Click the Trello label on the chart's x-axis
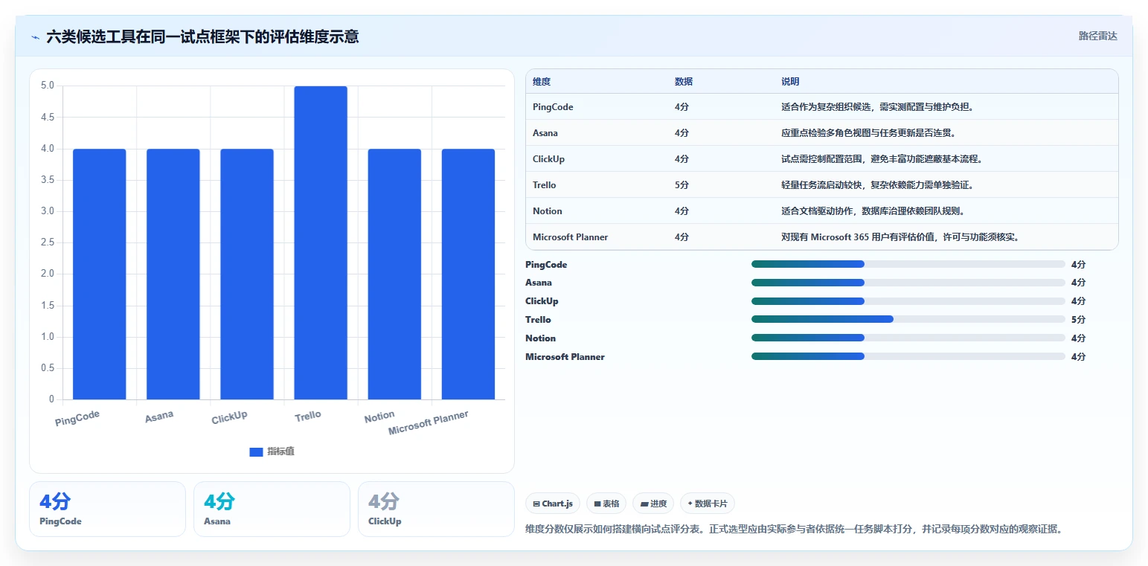The image size is (1148, 566). (x=308, y=416)
